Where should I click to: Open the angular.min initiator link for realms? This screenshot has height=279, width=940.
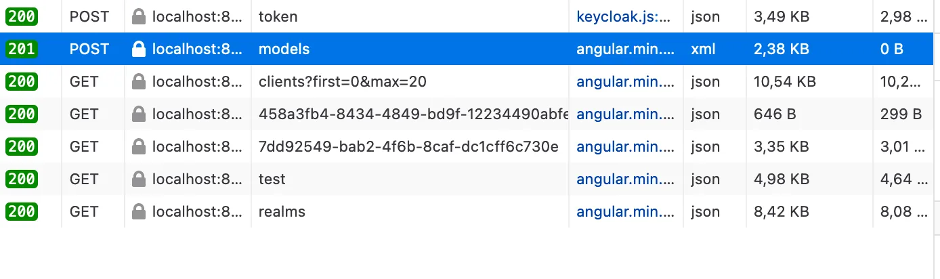point(626,211)
